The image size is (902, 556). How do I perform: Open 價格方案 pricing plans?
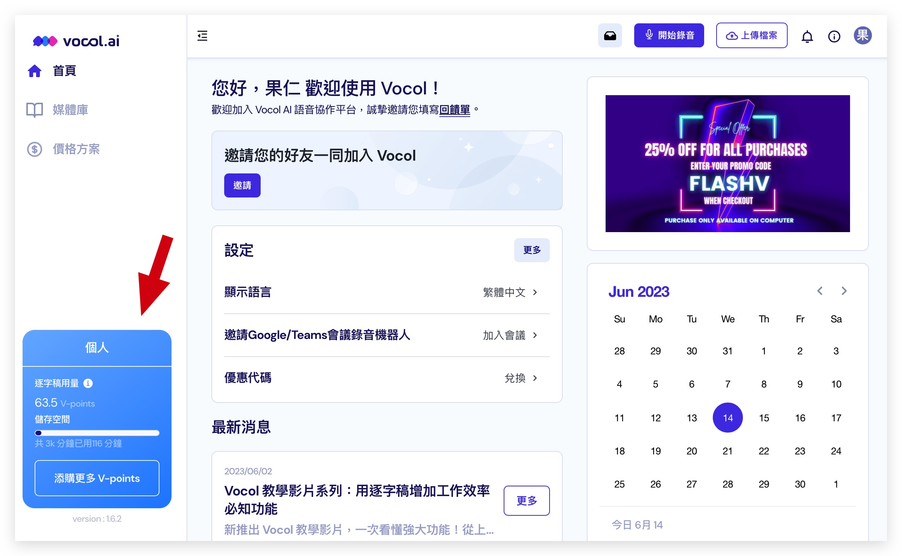pyautogui.click(x=76, y=149)
